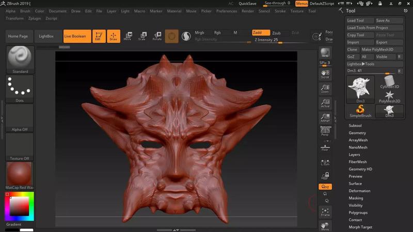Click the Scroll canvas icon
413x232 pixels.
click(325, 74)
